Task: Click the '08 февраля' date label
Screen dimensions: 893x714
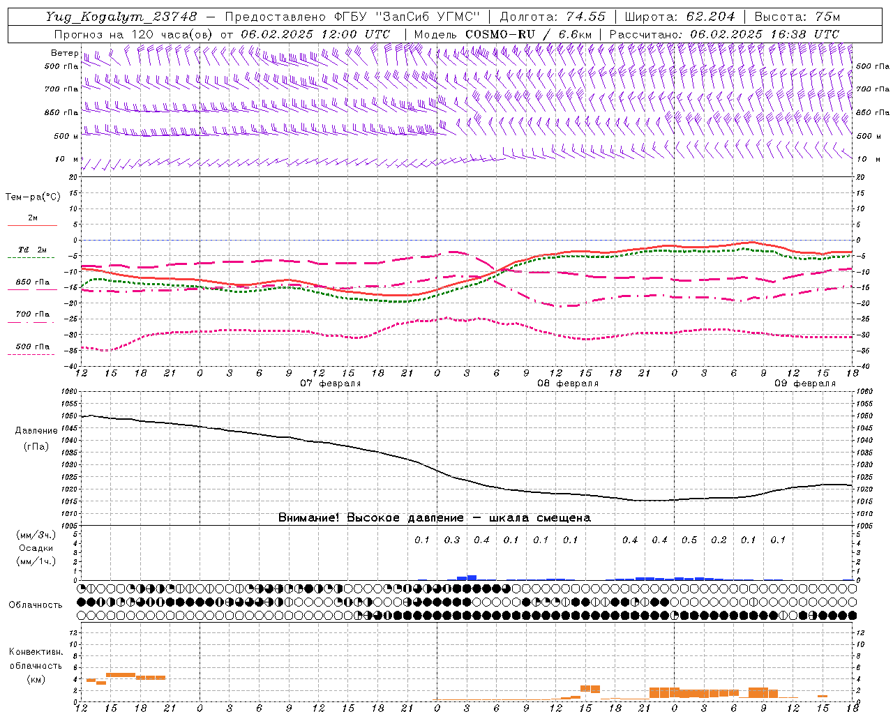Action: pos(568,383)
